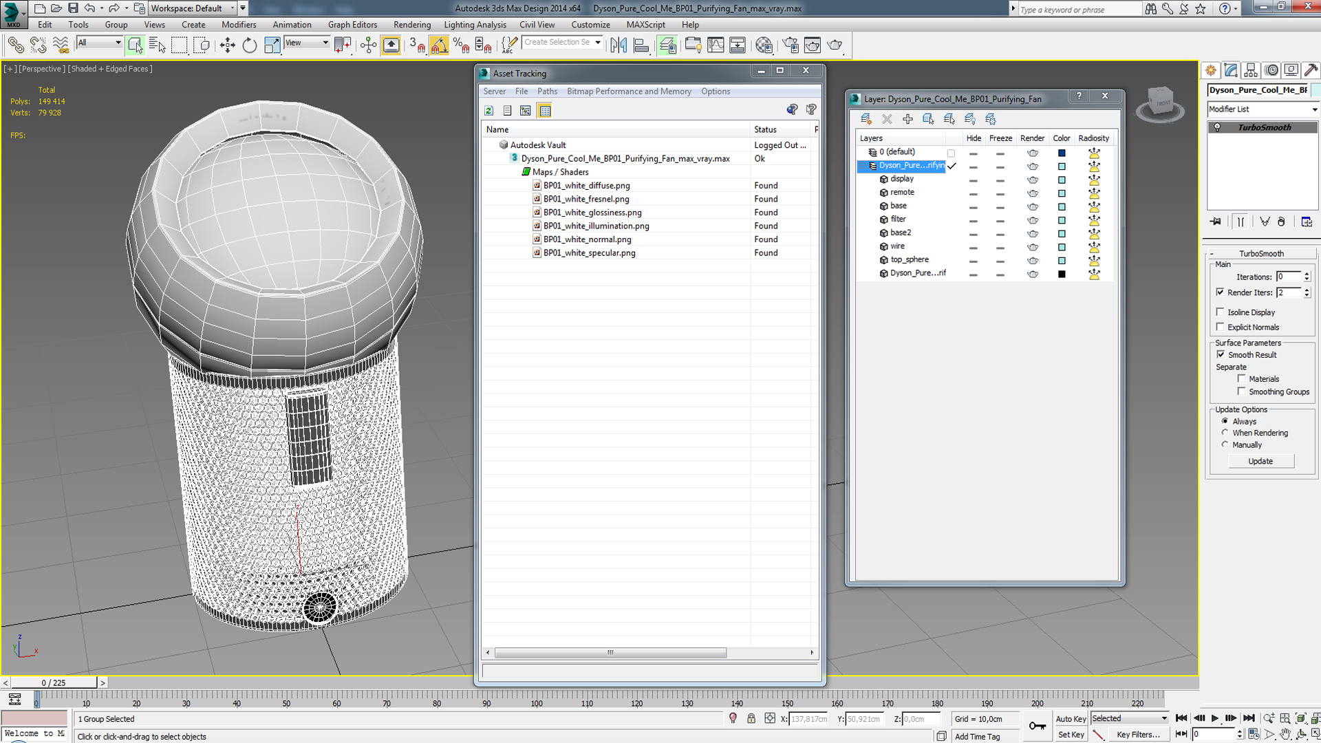Select Manually update option
The image size is (1321, 743).
[1225, 444]
